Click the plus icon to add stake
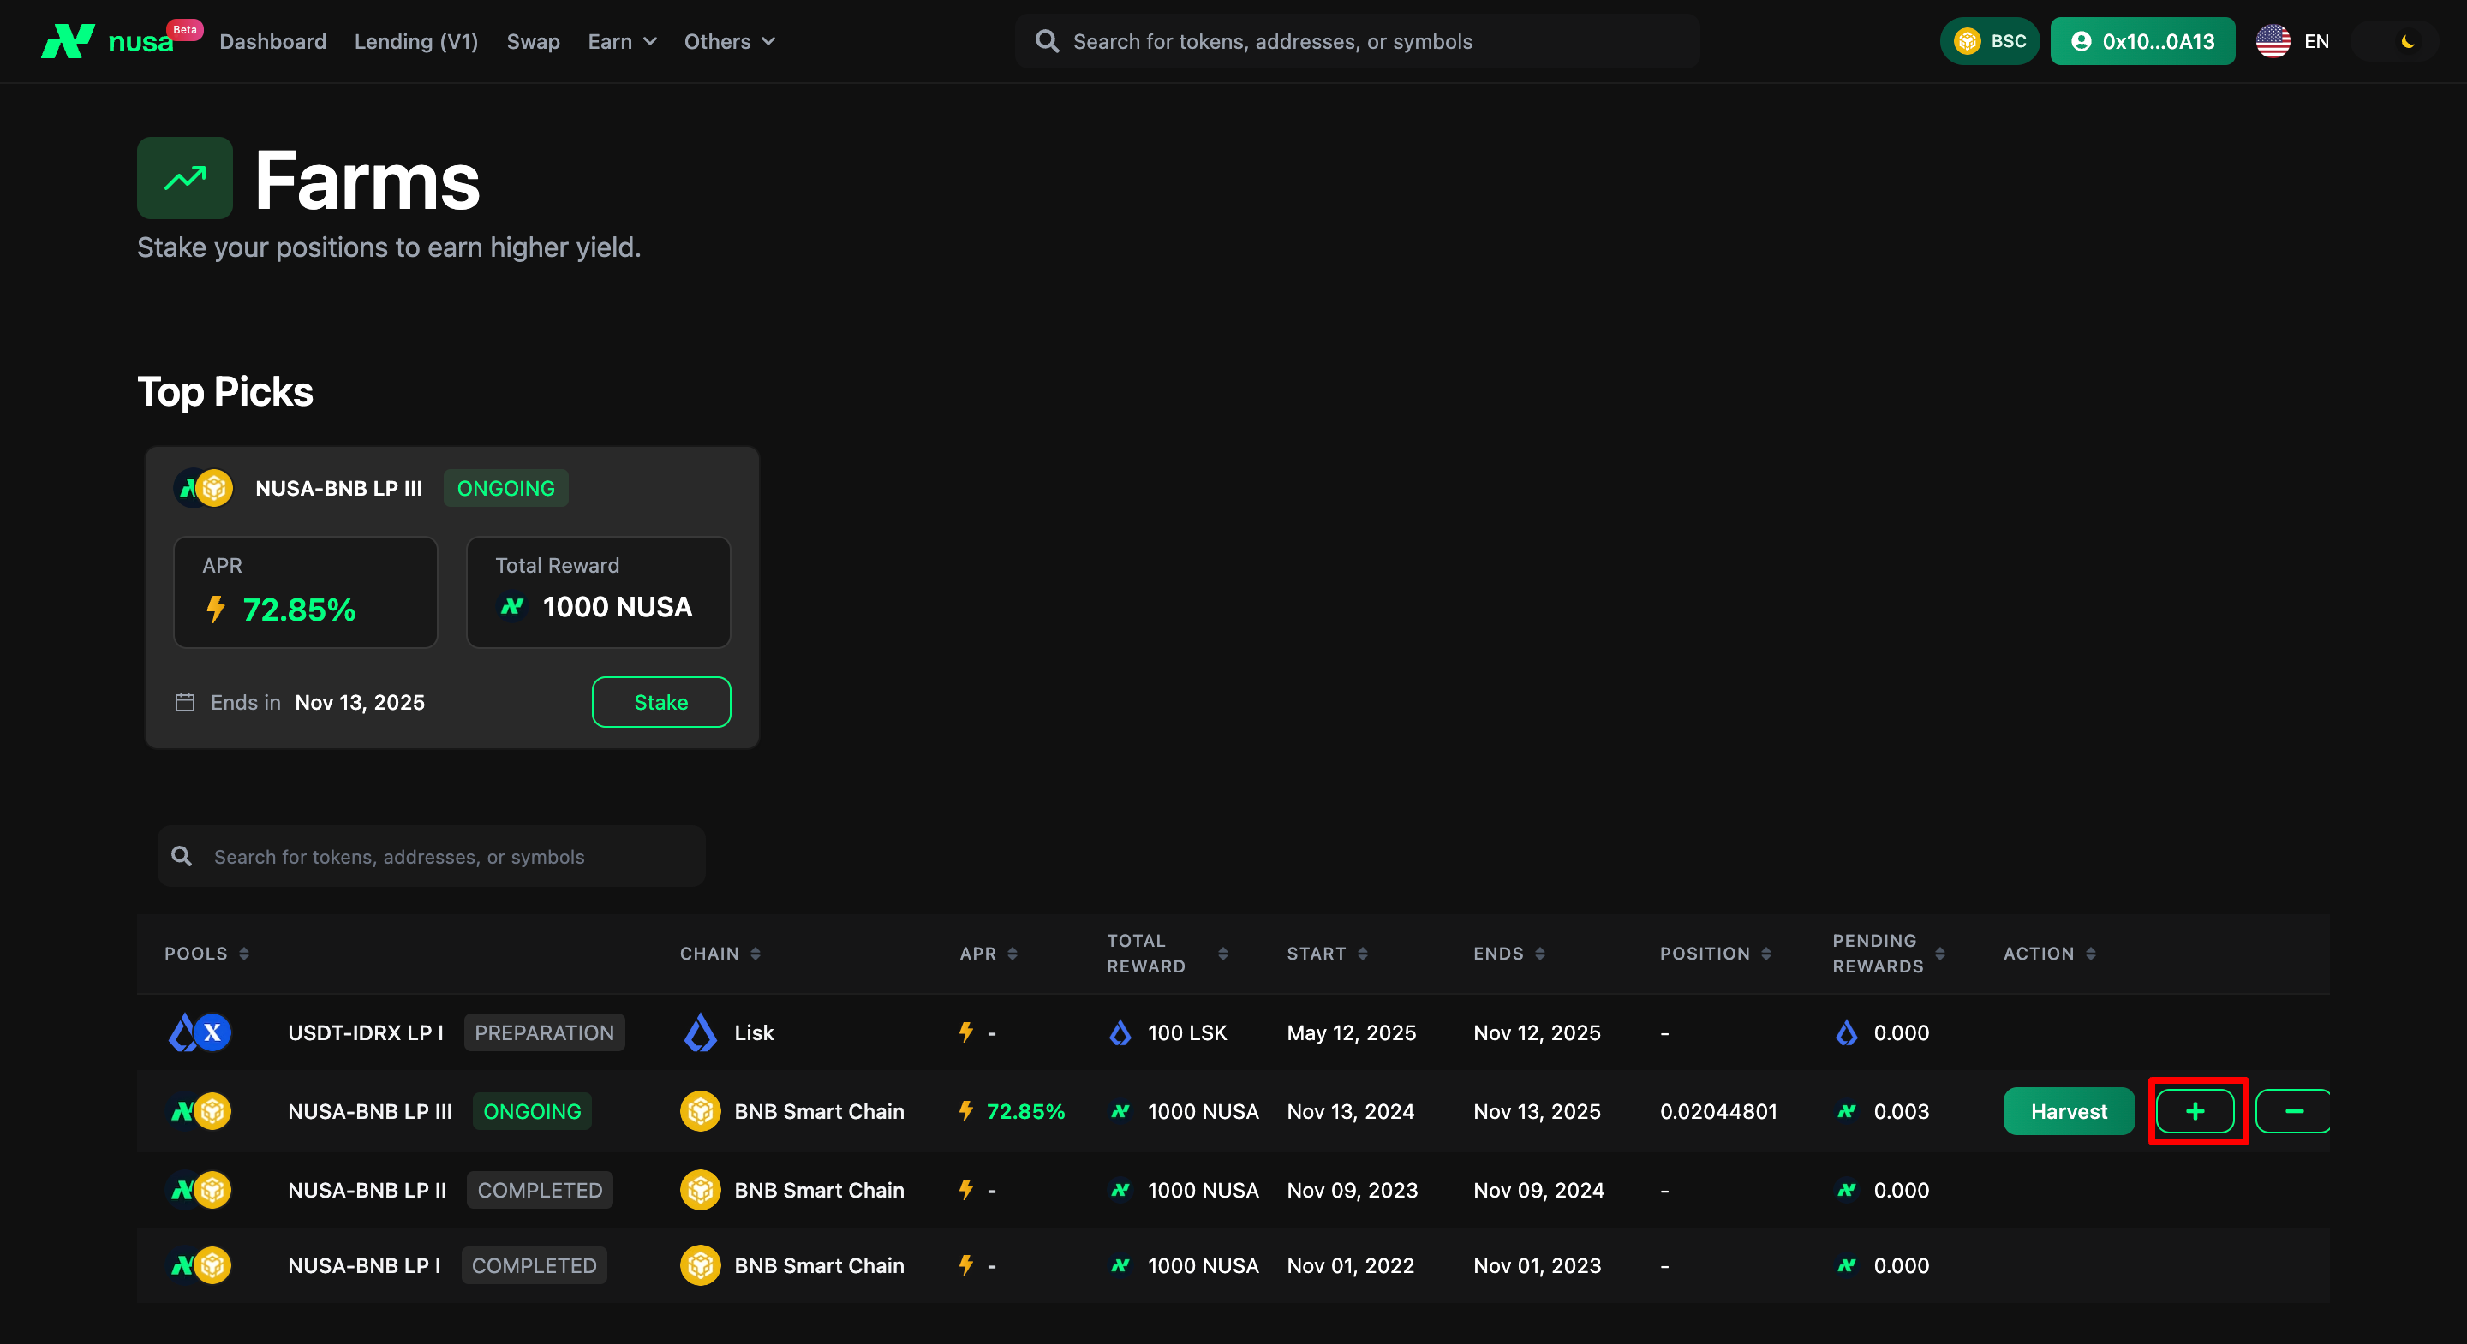Image resolution: width=2467 pixels, height=1344 pixels. pyautogui.click(x=2195, y=1111)
